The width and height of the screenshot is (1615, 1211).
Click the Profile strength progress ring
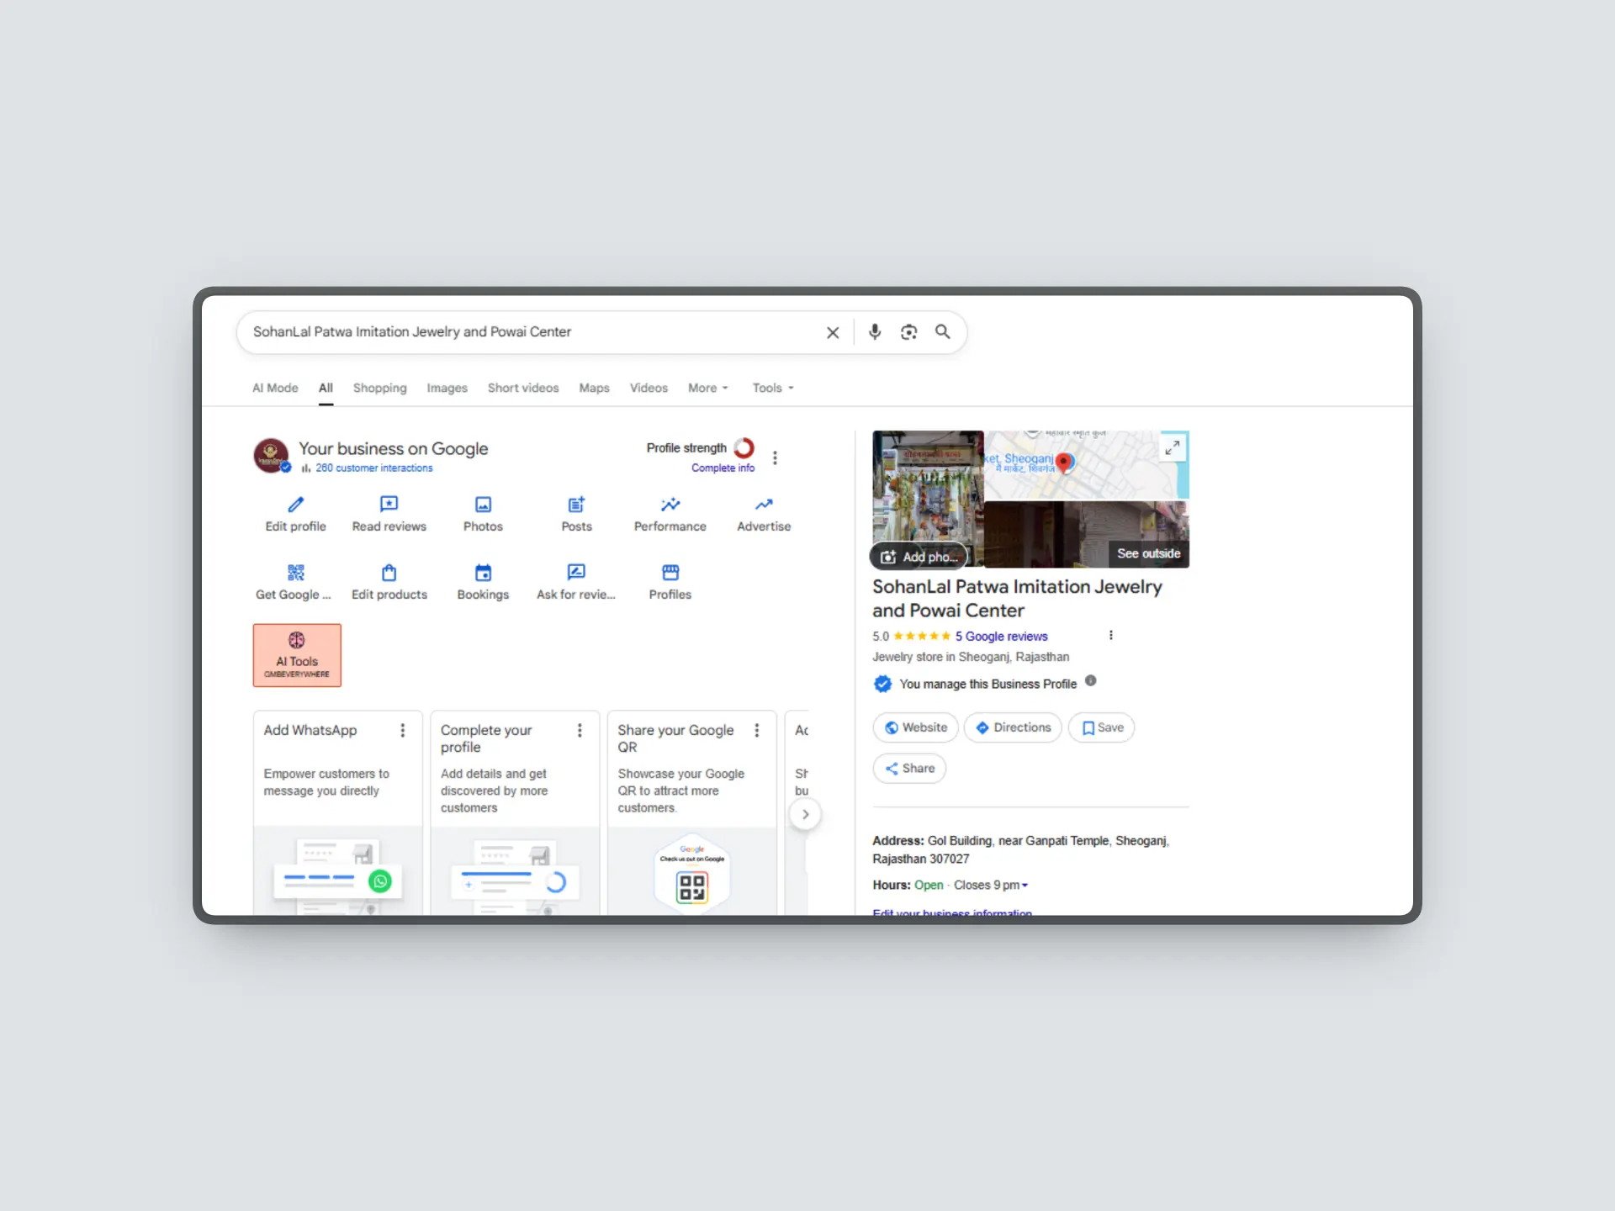pos(744,448)
